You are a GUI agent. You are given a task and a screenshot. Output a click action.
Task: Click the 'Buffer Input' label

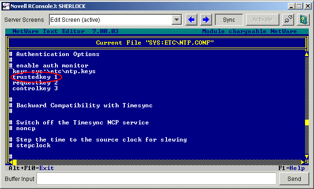tap(19, 179)
